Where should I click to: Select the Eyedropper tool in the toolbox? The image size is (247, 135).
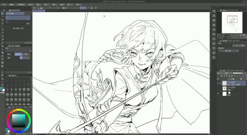click(2, 33)
